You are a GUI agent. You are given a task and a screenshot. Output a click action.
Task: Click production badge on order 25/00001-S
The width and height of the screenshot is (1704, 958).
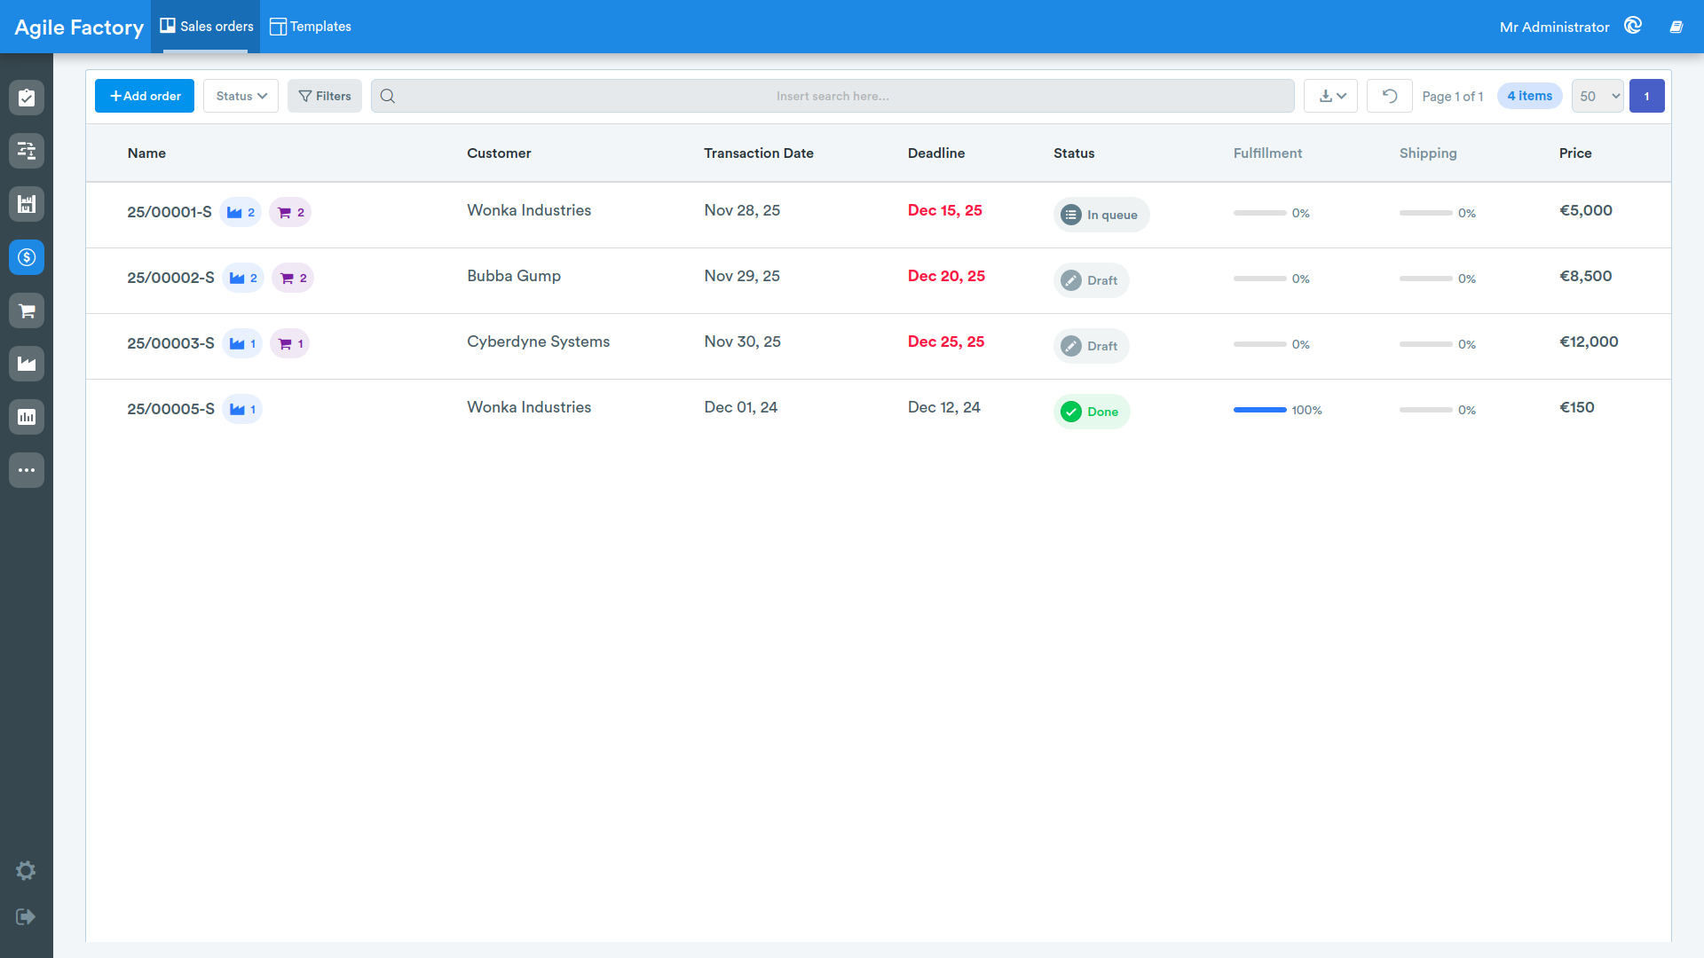pos(241,212)
